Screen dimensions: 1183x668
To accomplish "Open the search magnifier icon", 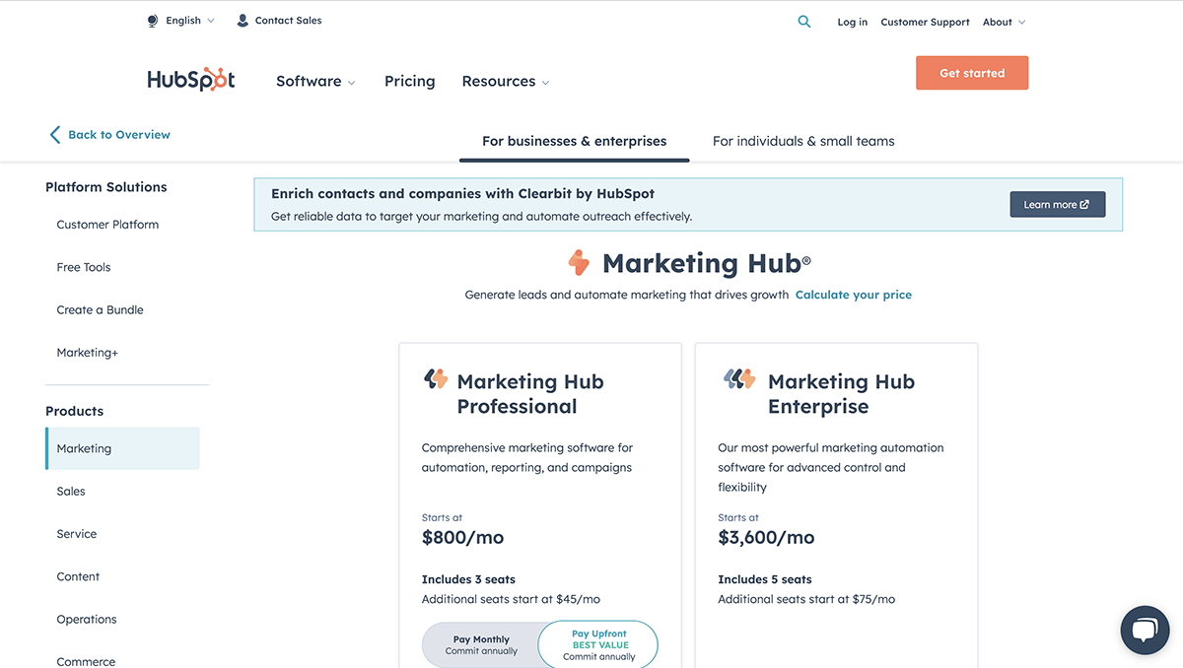I will (804, 22).
